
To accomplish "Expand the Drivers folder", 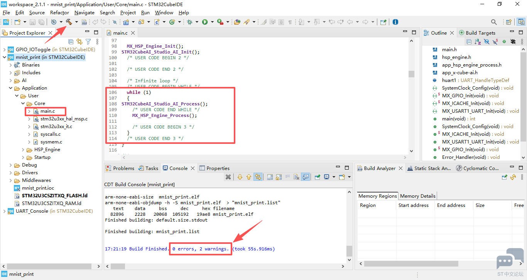I will click(x=11, y=173).
